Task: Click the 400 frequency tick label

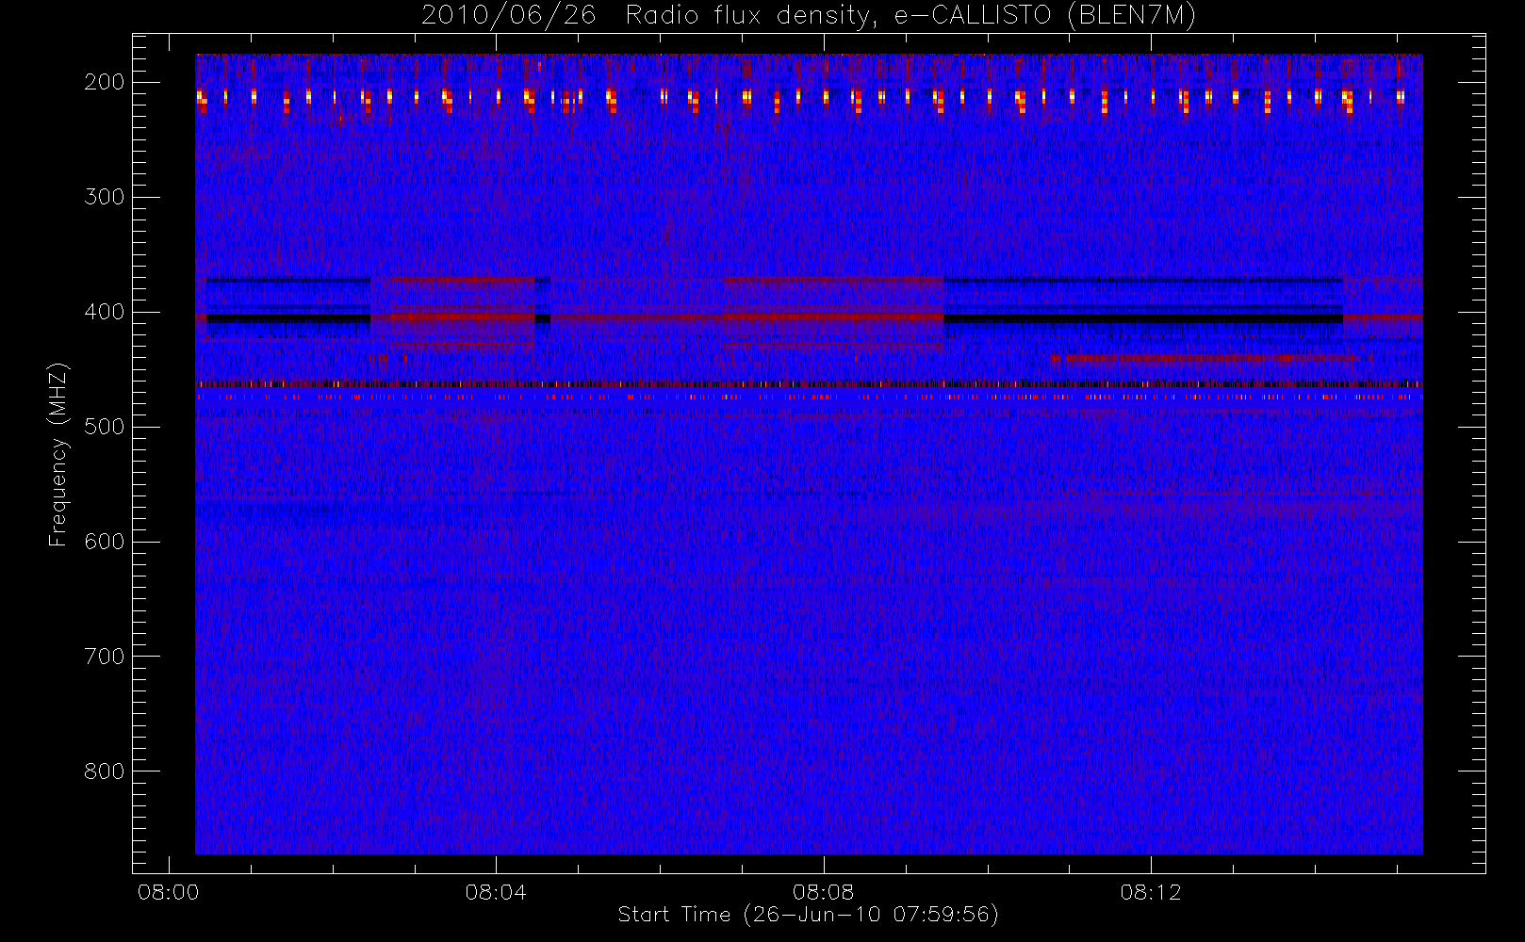Action: click(x=105, y=312)
